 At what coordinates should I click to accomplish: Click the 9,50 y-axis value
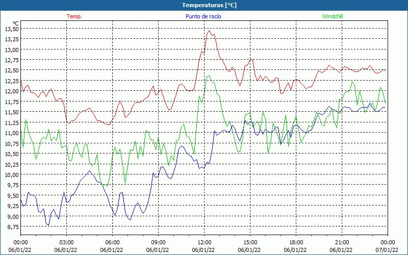point(13,195)
